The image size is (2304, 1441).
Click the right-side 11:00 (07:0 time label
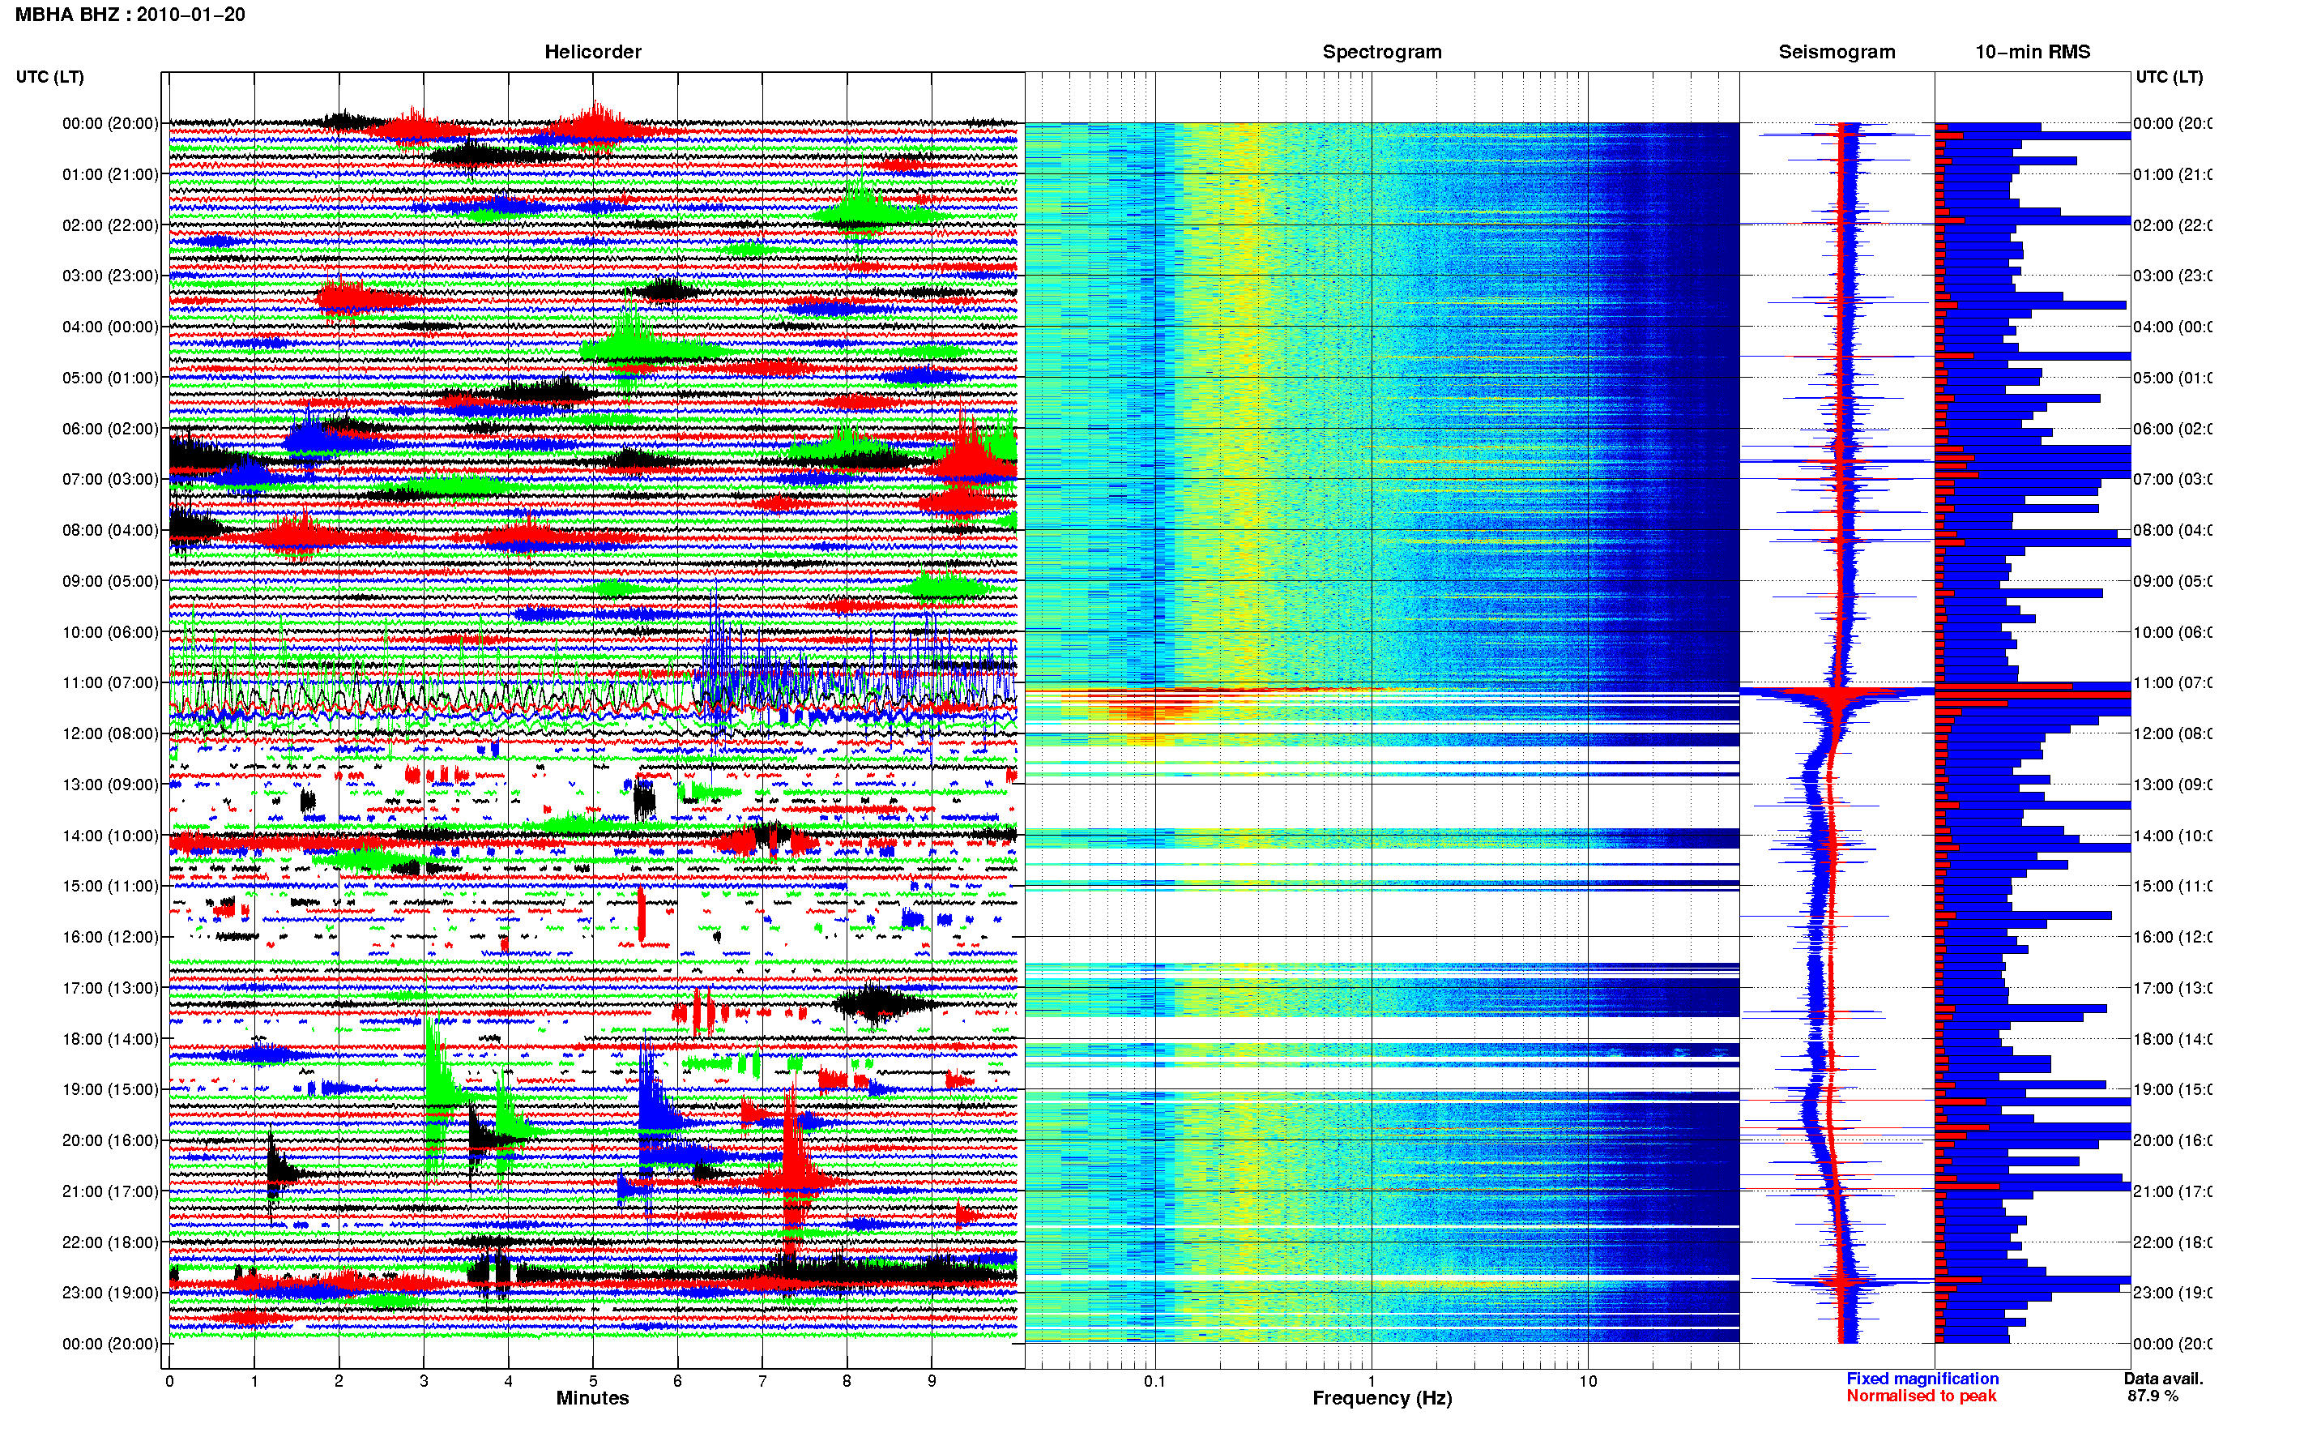pyautogui.click(x=2173, y=682)
